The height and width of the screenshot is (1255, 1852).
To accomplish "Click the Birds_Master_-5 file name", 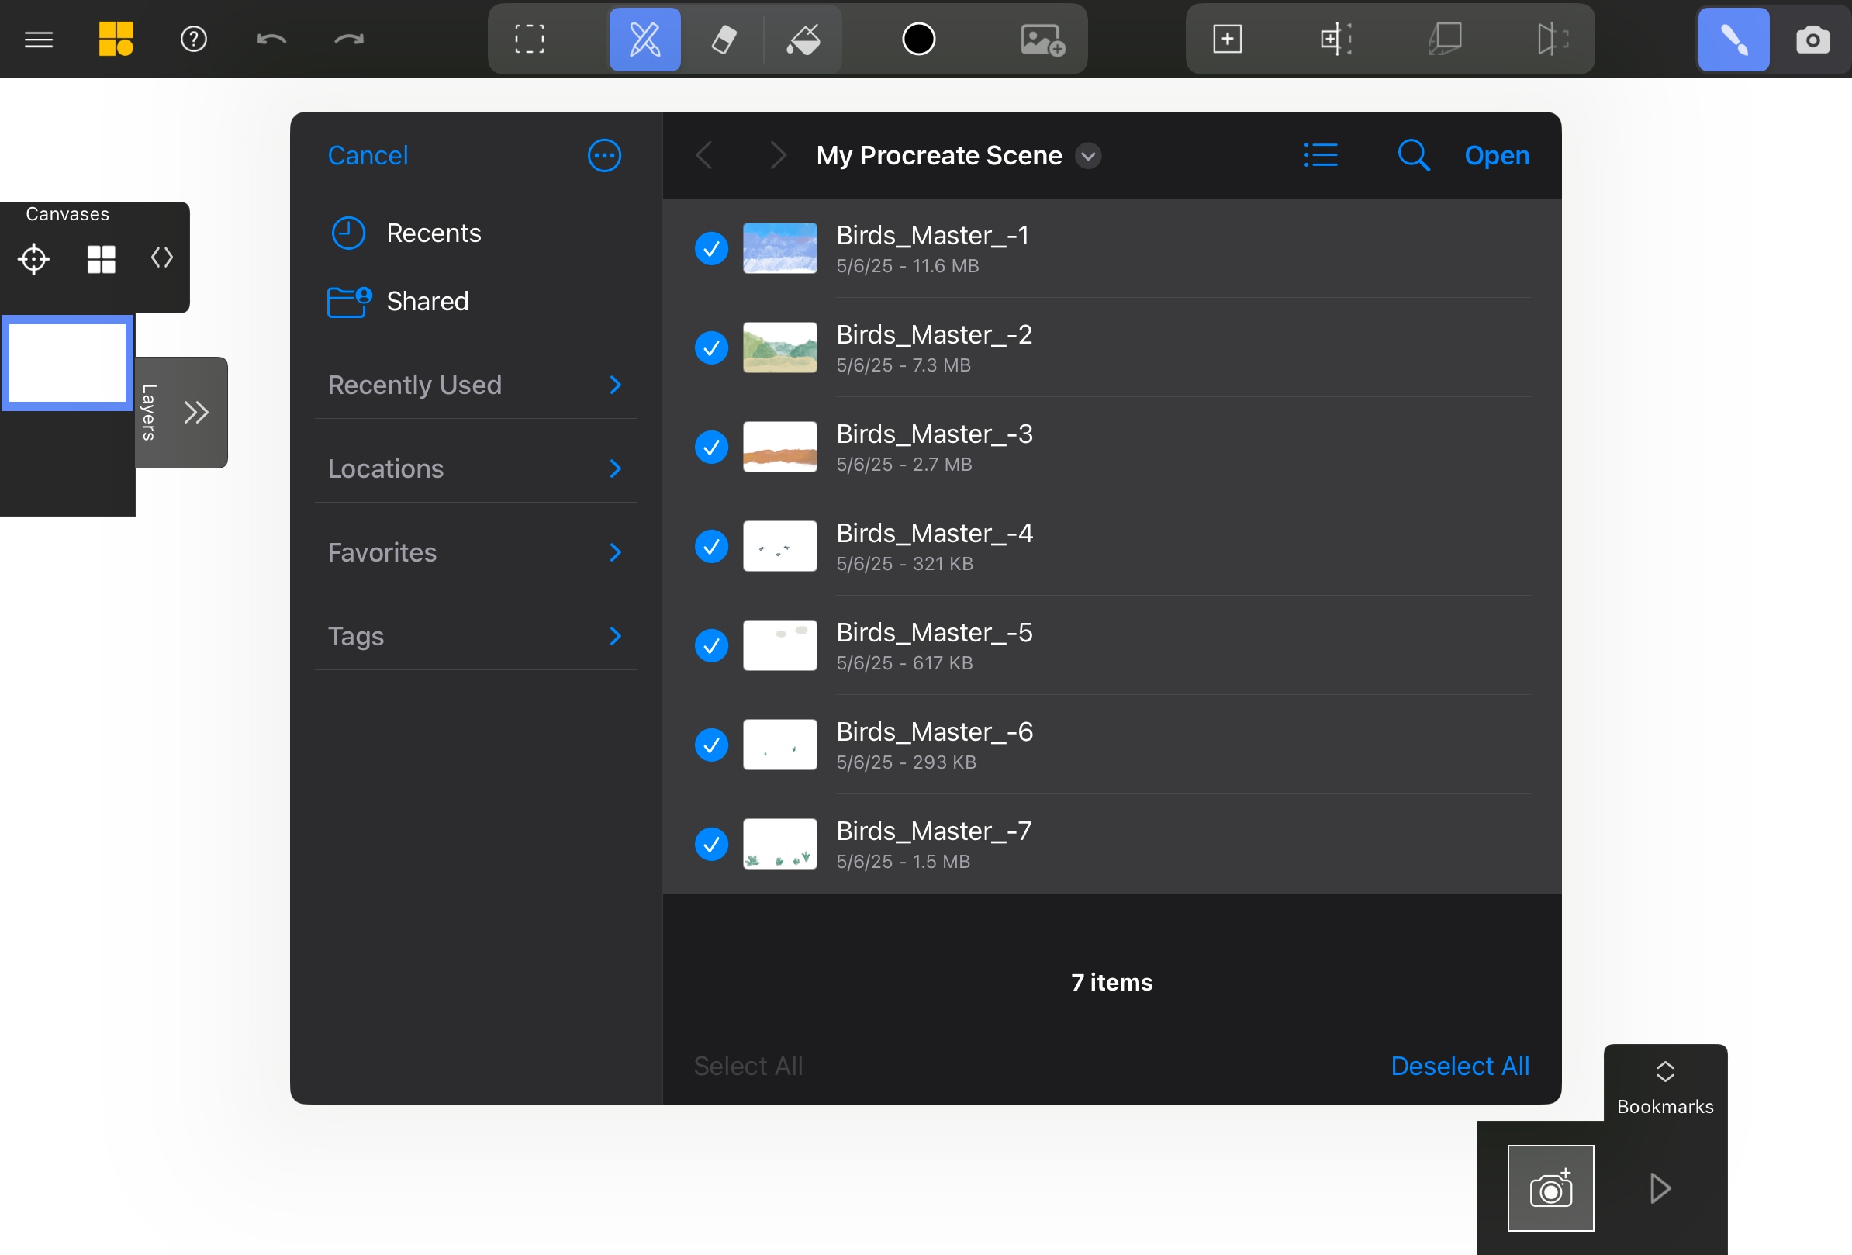I will (934, 633).
